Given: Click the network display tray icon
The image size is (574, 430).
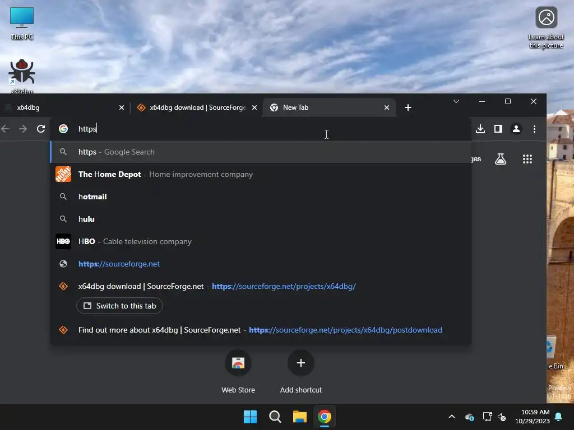Looking at the screenshot, I should point(487,417).
